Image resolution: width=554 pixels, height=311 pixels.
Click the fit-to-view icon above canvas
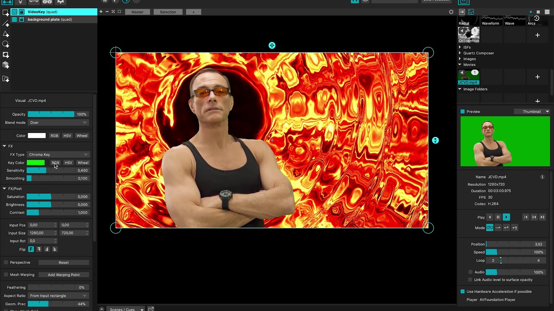(x=113, y=12)
